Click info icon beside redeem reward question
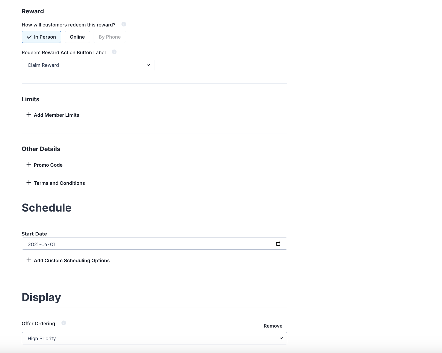The width and height of the screenshot is (442, 353). (x=124, y=24)
